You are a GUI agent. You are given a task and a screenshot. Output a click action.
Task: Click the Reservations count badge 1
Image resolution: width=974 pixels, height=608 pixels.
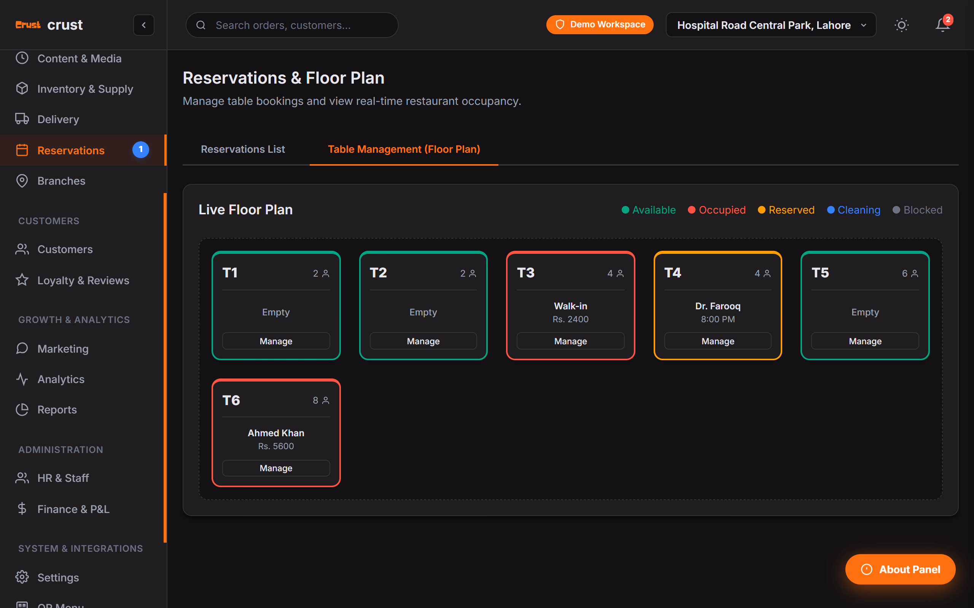click(140, 150)
